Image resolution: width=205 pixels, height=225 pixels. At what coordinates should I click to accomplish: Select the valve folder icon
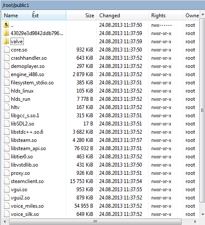pyautogui.click(x=7, y=42)
